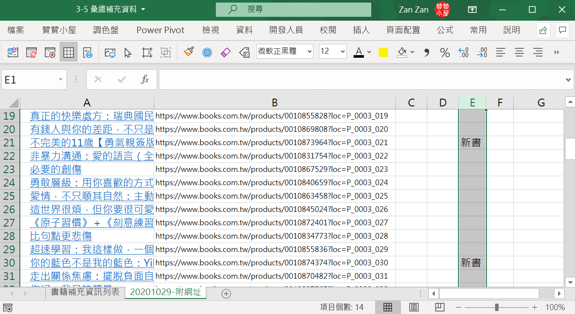Click the print preview icon
Screen dimensions: 575x314
pos(88,52)
